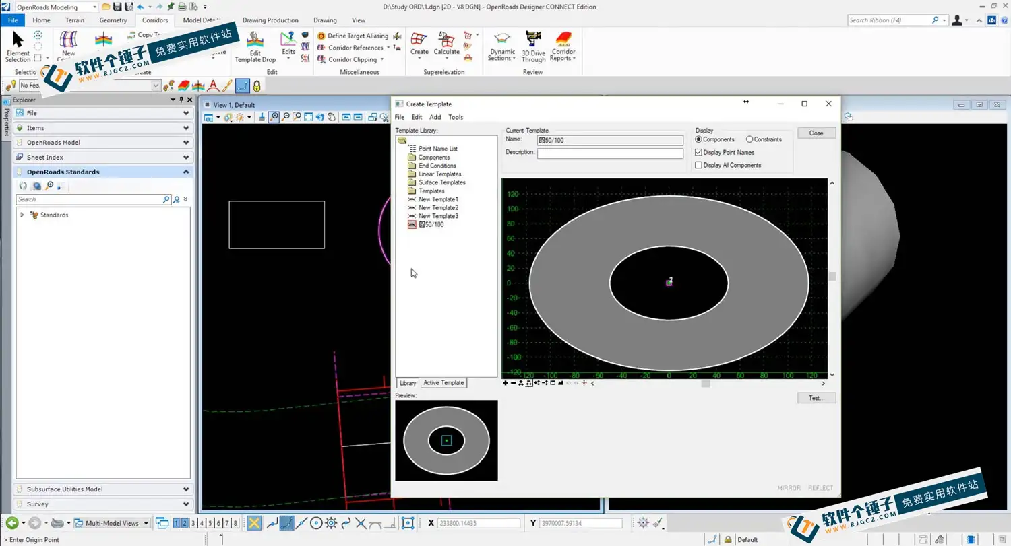Image resolution: width=1011 pixels, height=546 pixels.
Task: Open the Corridor Clipping tool
Action: 352,59
